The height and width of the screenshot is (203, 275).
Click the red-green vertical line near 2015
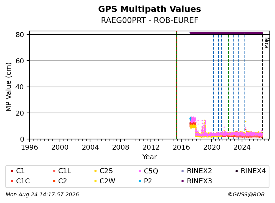tap(177, 85)
